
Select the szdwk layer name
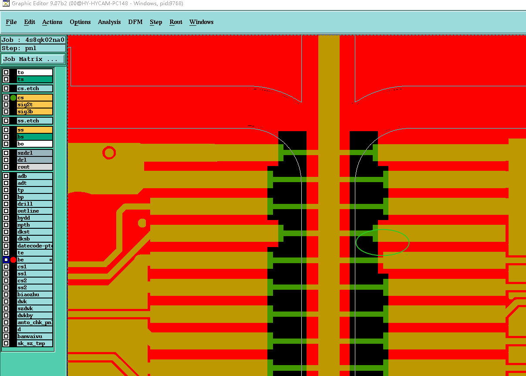tap(34, 308)
